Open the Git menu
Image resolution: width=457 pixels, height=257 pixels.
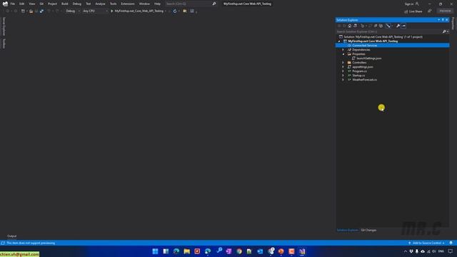[x=41, y=4]
